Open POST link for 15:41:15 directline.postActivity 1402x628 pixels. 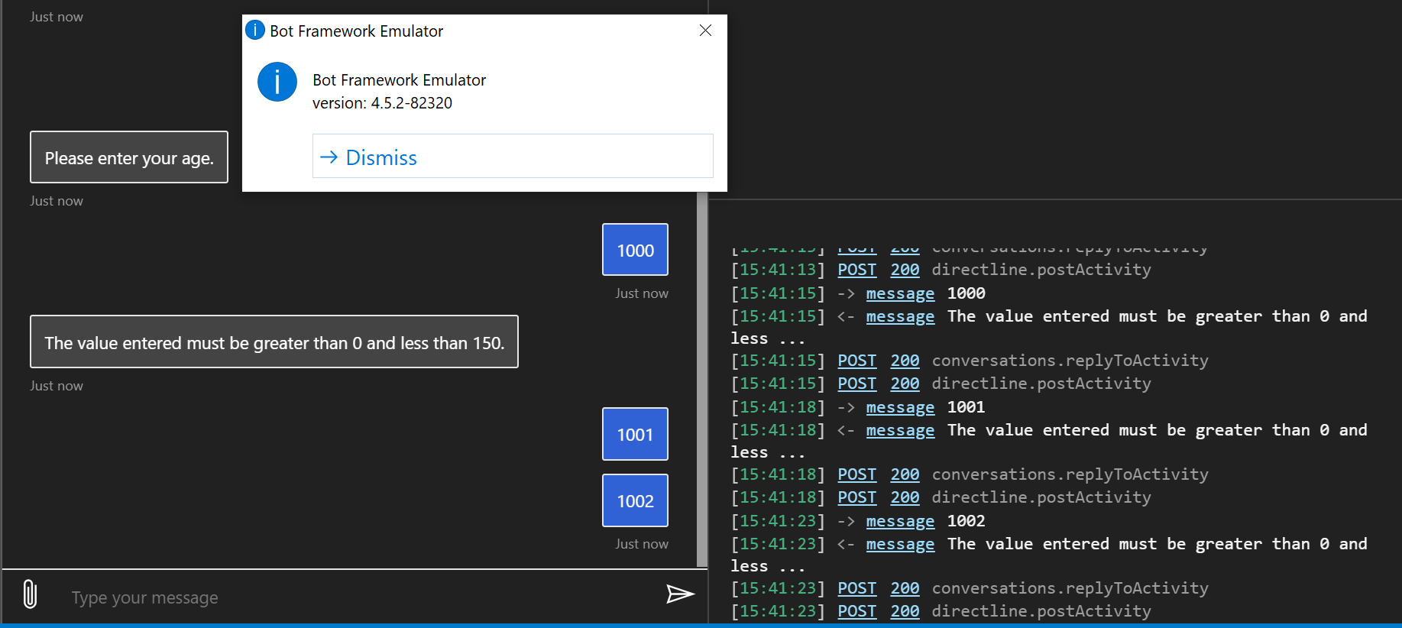click(856, 384)
